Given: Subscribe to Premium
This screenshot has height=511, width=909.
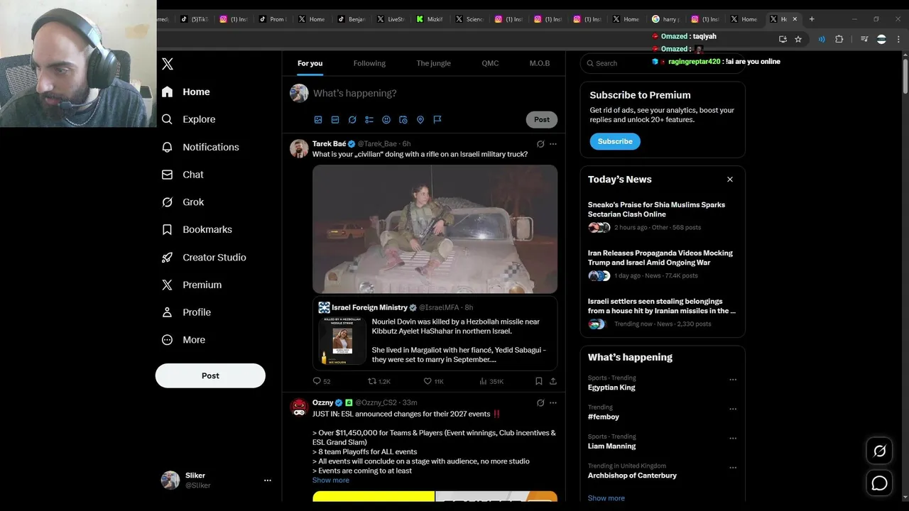Looking at the screenshot, I should (615, 141).
